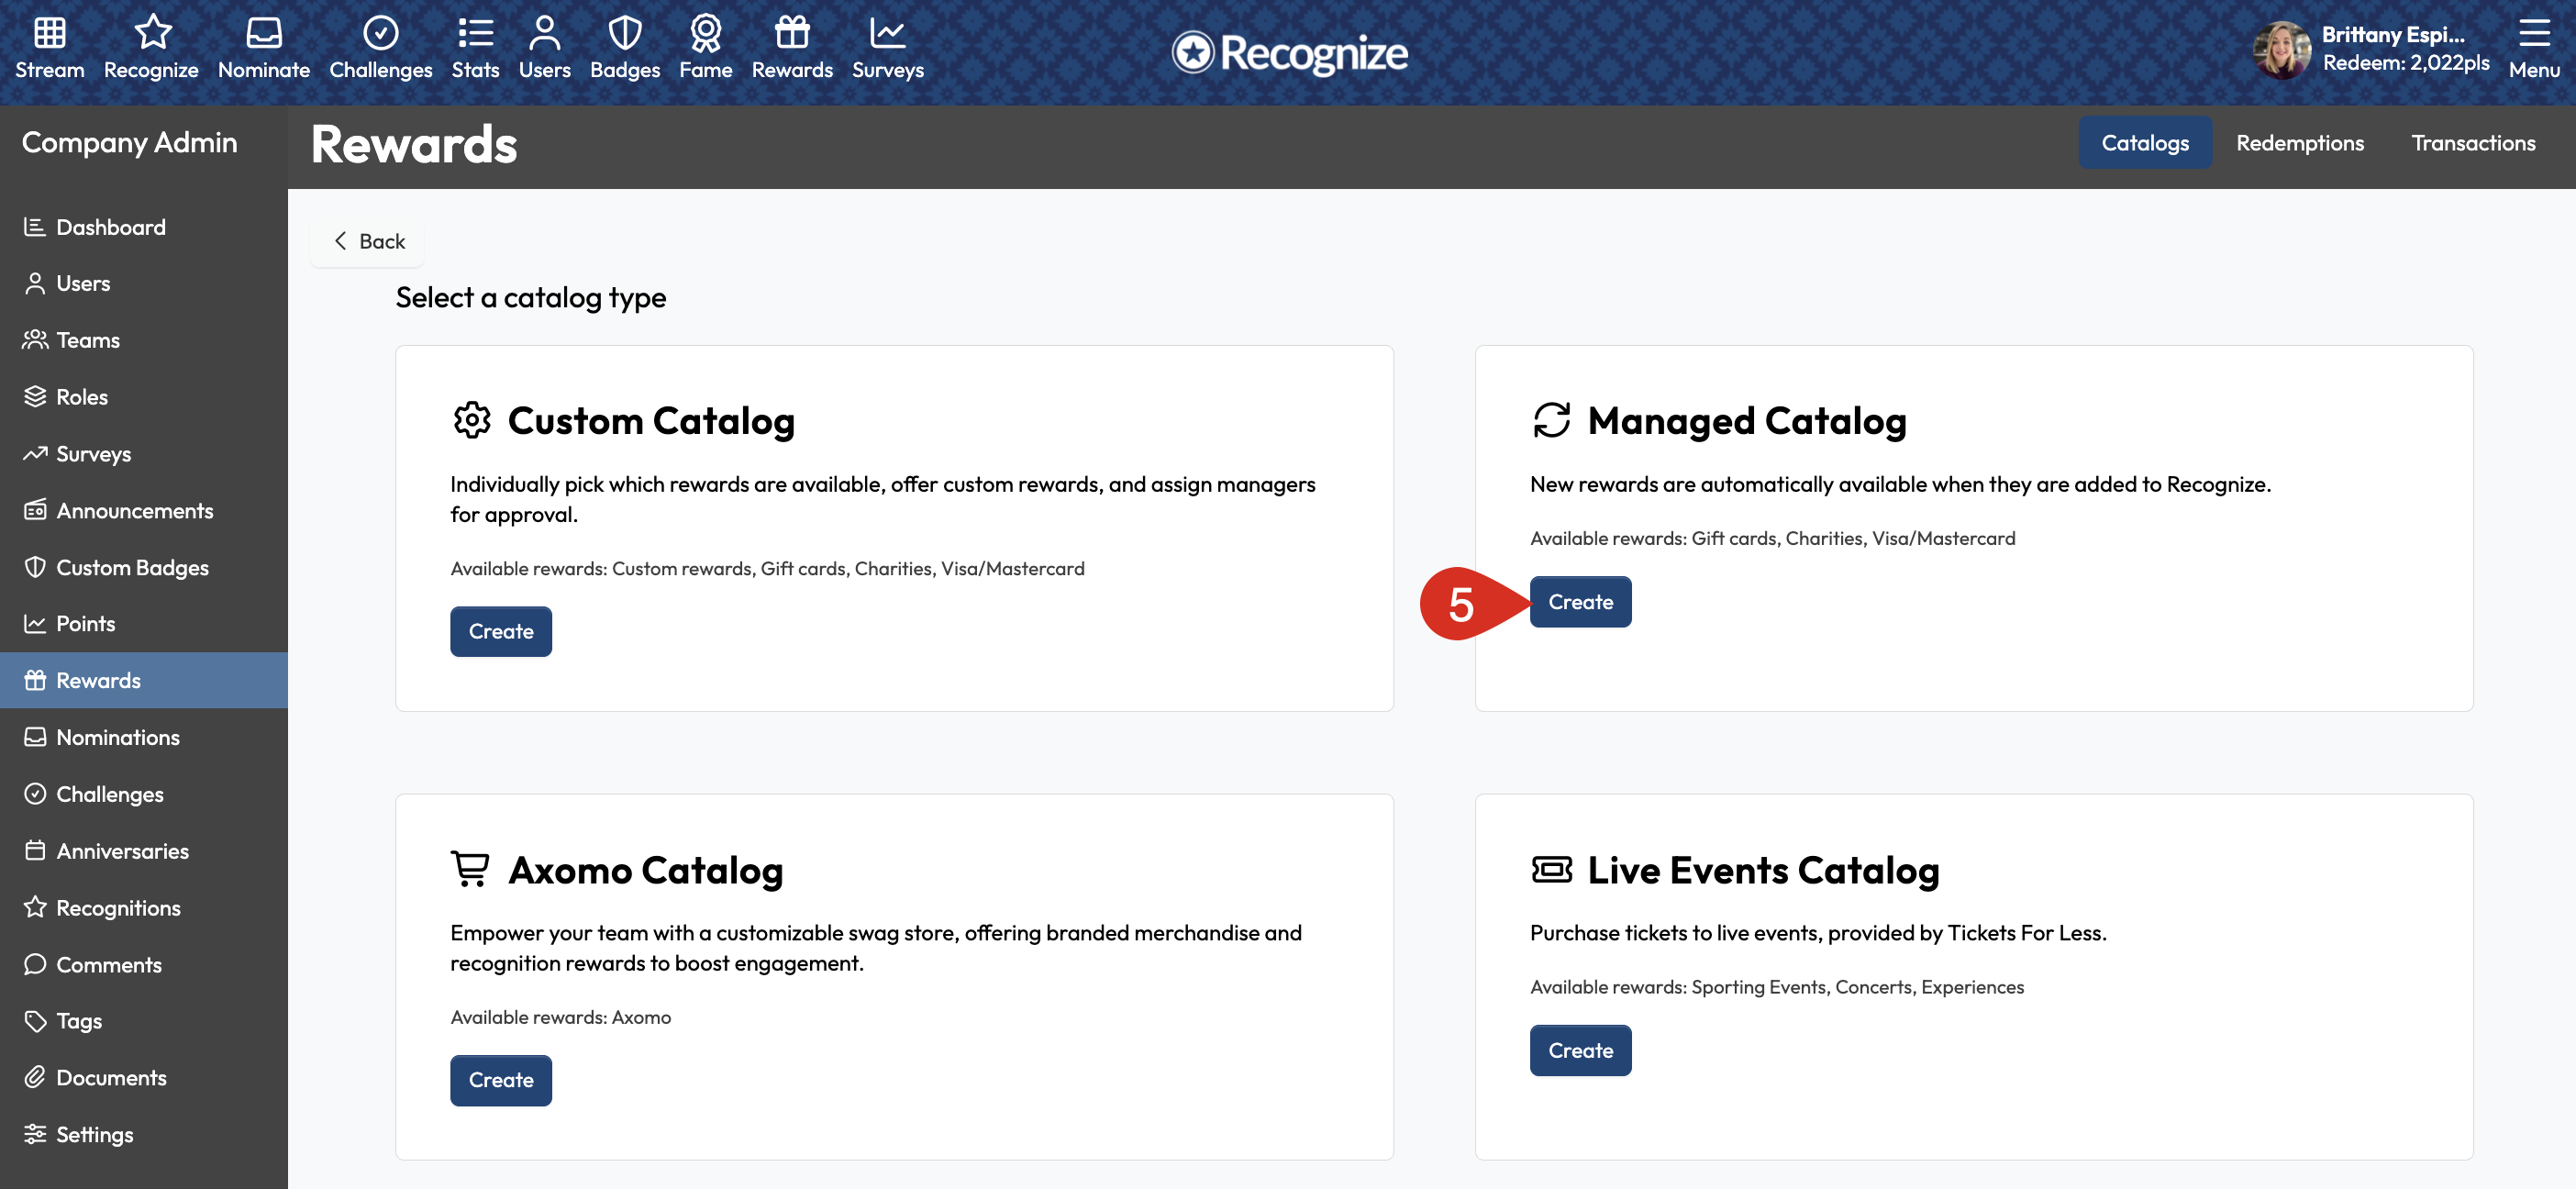Open the Stream grid icon in top navigation
The height and width of the screenshot is (1189, 2576).
50,33
